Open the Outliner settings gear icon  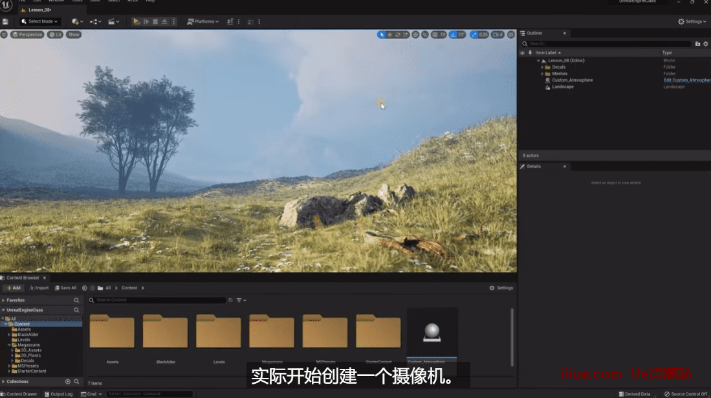click(x=705, y=44)
